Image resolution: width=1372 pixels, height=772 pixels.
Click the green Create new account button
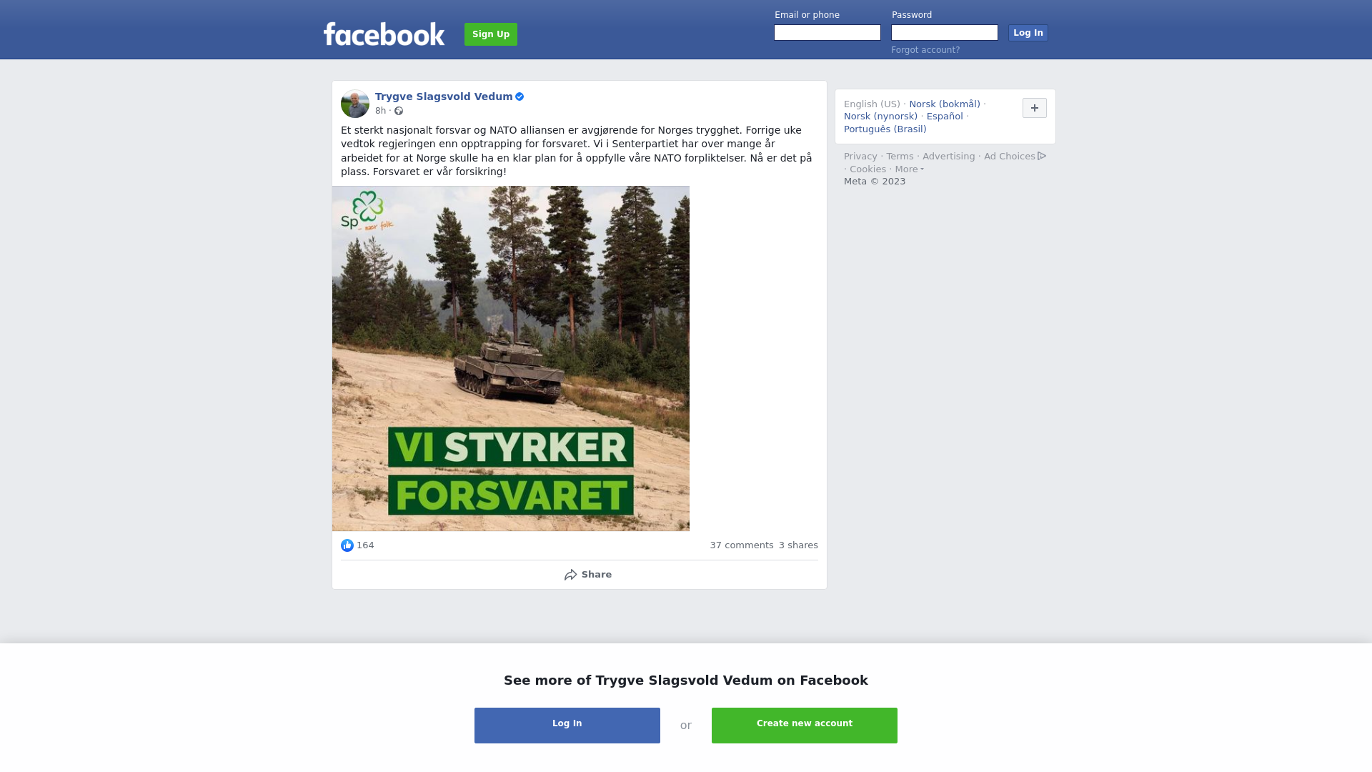pos(805,726)
